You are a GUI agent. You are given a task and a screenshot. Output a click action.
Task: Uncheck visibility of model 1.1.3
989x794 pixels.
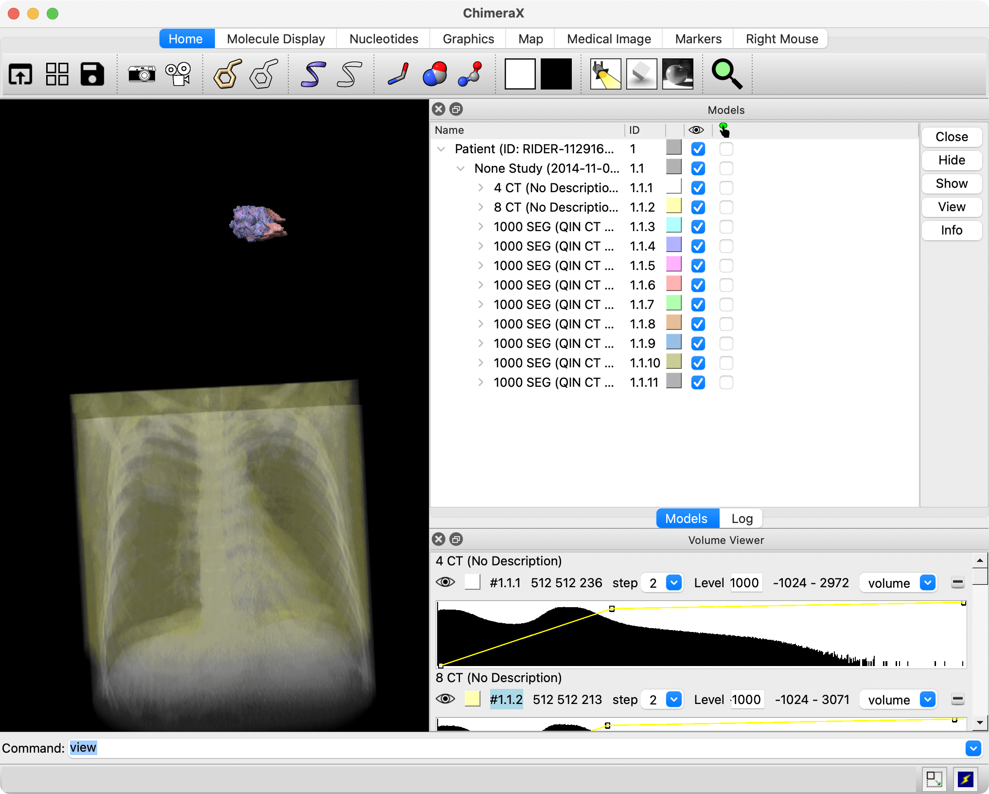pos(698,227)
